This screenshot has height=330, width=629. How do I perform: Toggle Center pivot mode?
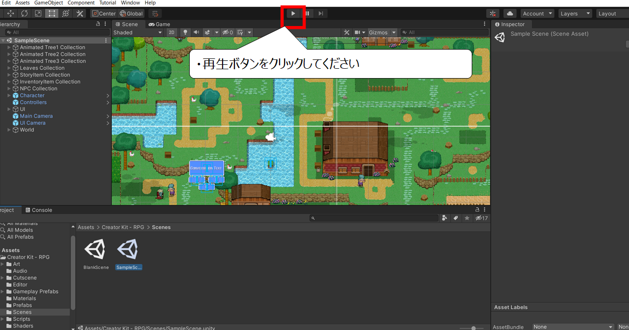(104, 13)
